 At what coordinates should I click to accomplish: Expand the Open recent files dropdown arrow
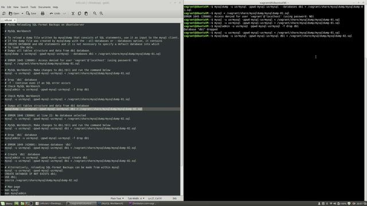[22, 14]
